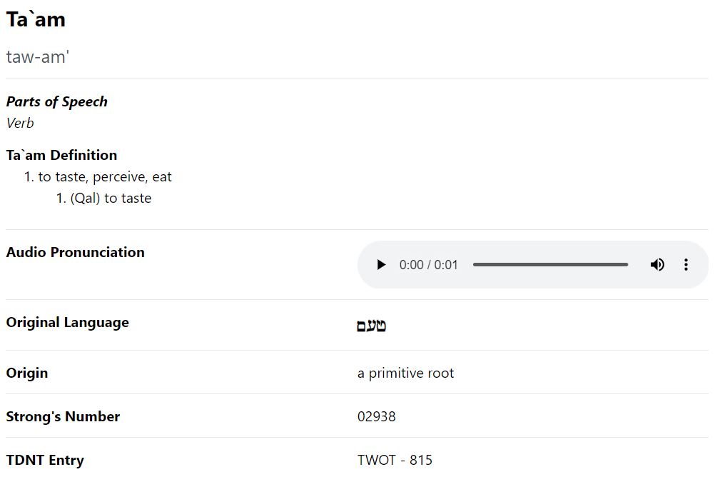
Task: Click the "(Qal) to taste" sub-definition
Action: click(111, 199)
